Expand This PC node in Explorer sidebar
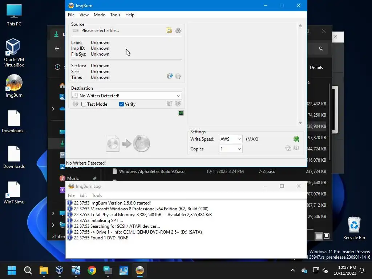 tap(53, 213)
